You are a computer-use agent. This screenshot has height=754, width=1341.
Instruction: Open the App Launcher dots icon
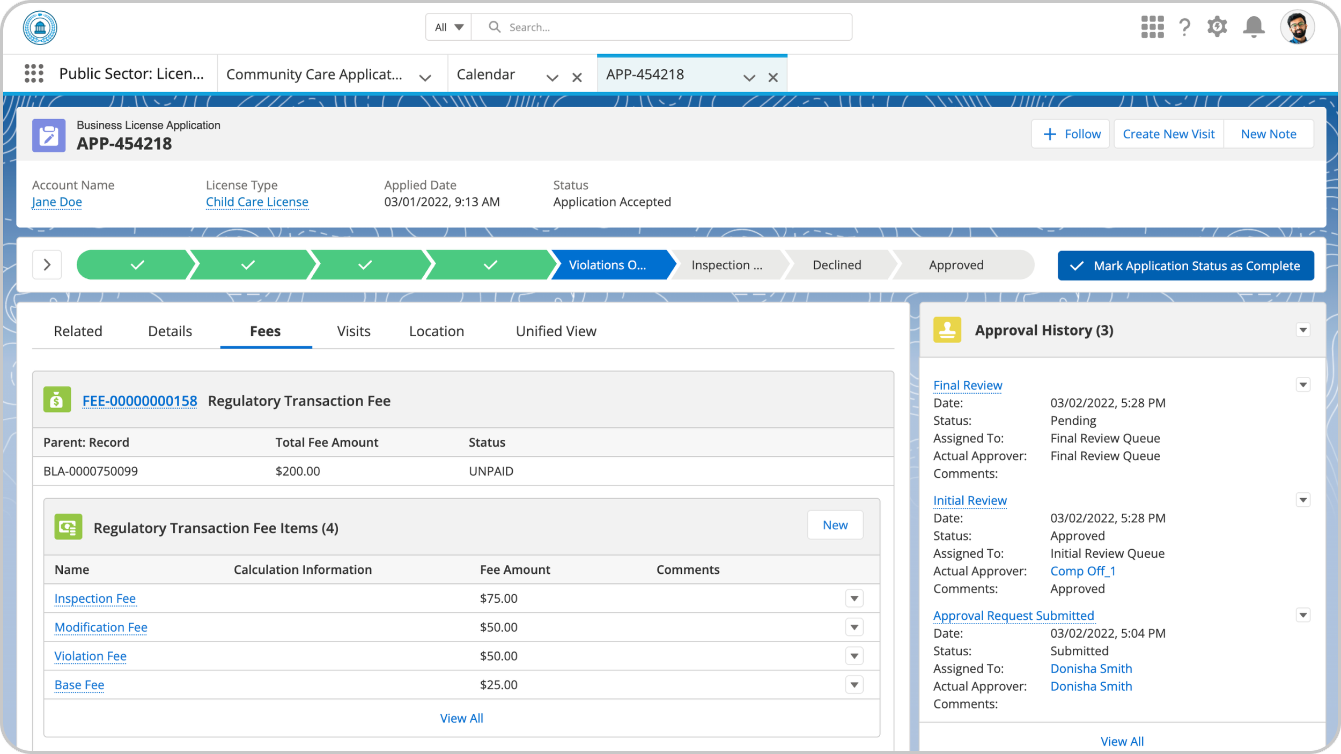point(34,73)
